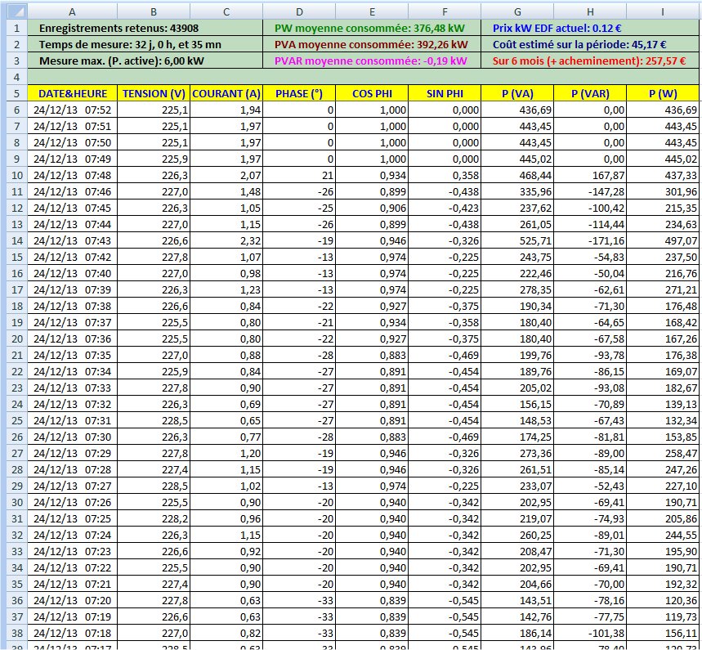Select column A header

pyautogui.click(x=72, y=11)
